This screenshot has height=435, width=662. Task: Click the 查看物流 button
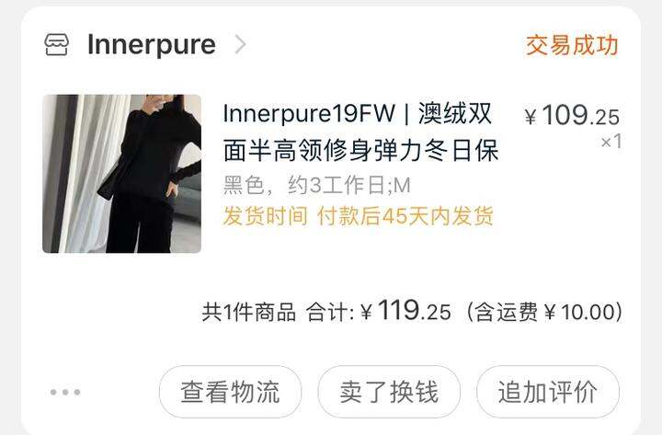tap(230, 392)
